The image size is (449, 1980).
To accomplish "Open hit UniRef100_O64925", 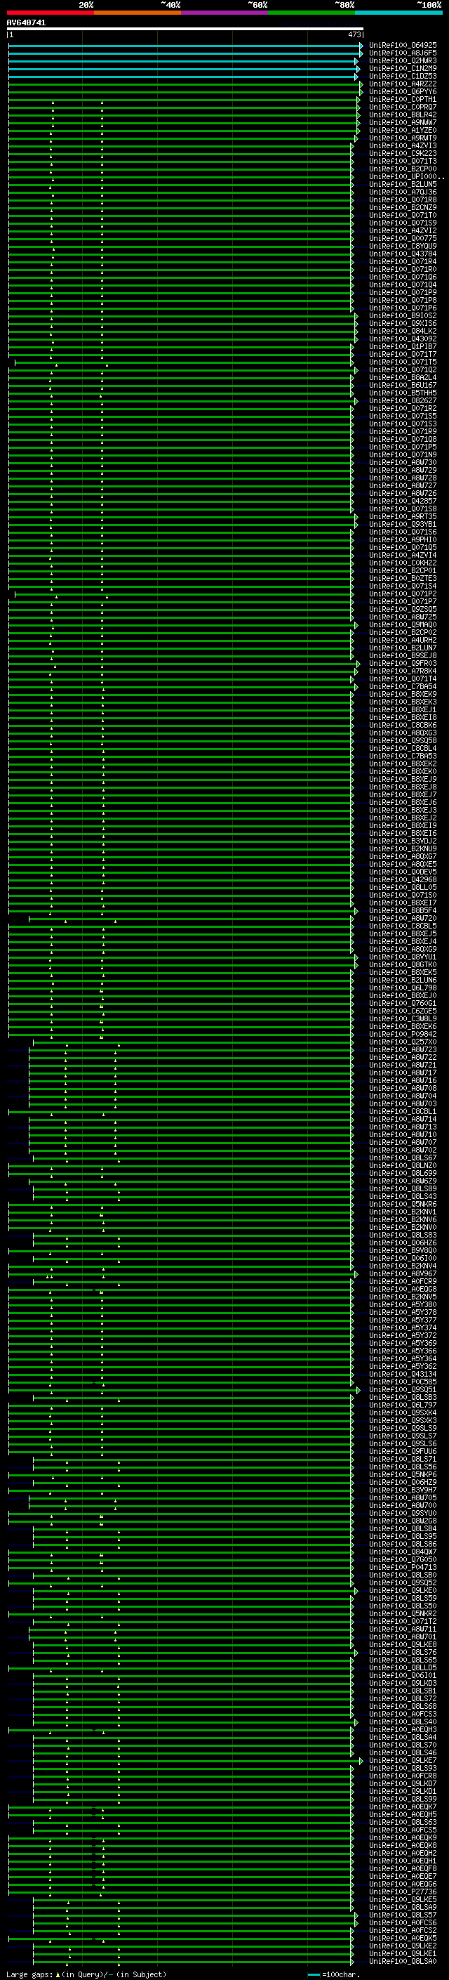I will coord(403,46).
